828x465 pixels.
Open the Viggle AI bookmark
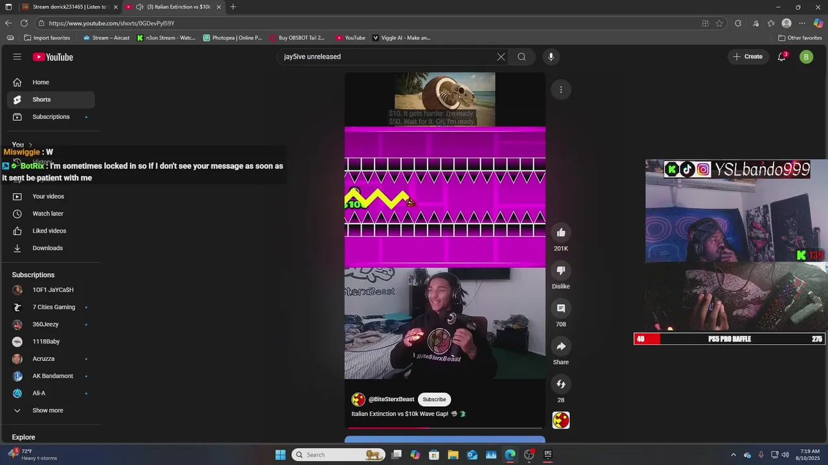click(x=401, y=38)
